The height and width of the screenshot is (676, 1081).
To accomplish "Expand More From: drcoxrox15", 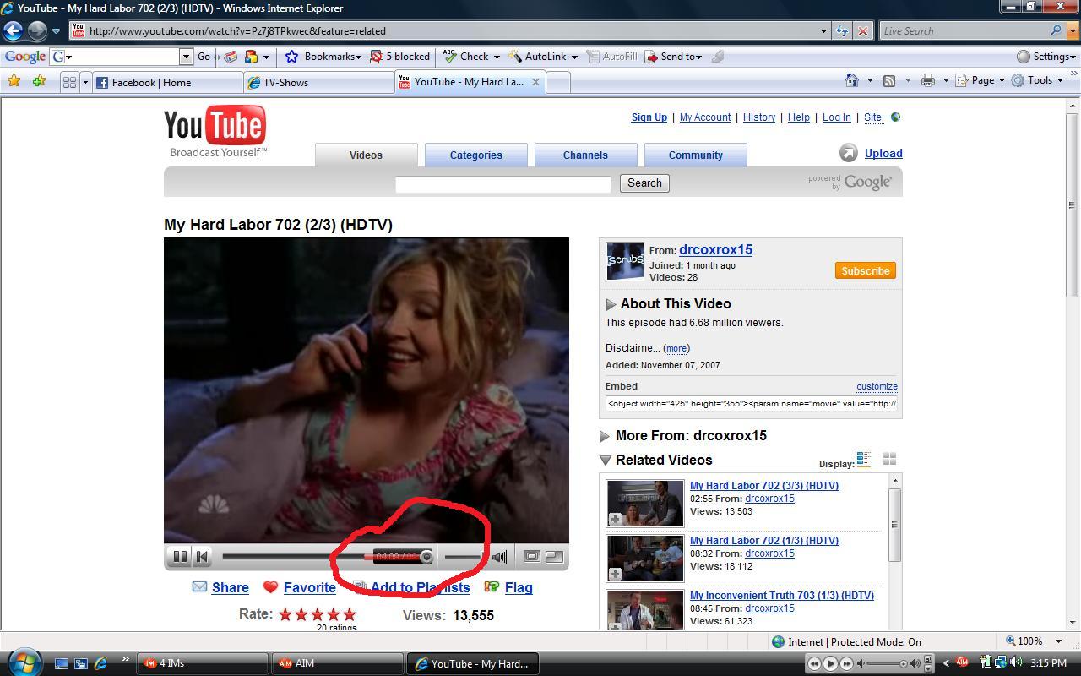I will pos(605,436).
